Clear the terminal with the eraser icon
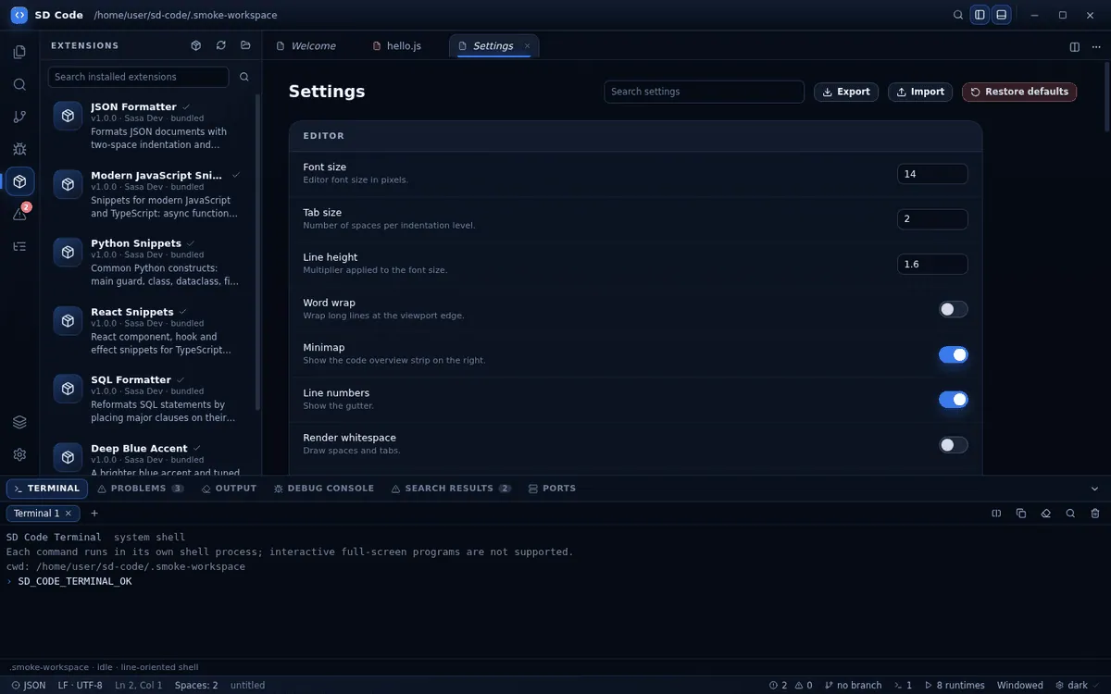Screen dimensions: 1111x694 (x=1046, y=514)
